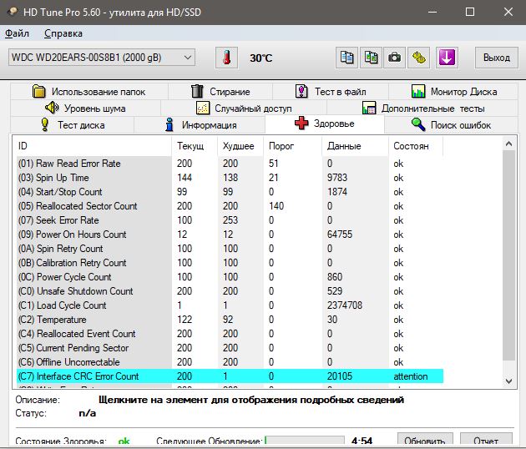
Task: Select the (C0) Unsafe Shutdown Count row
Action: [230, 291]
